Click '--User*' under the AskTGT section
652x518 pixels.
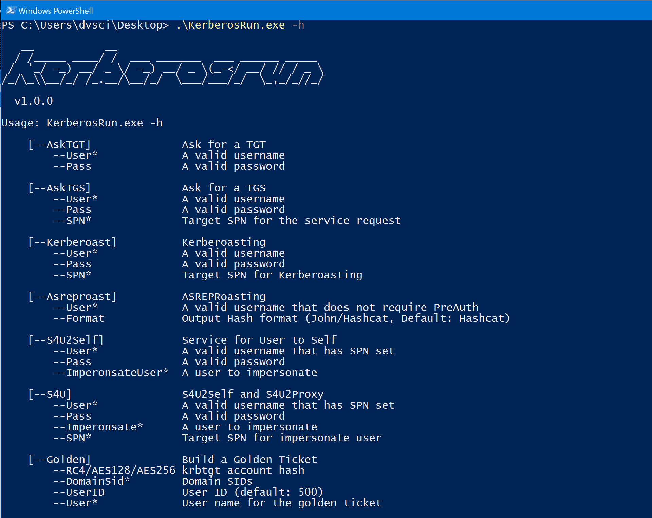click(x=75, y=155)
